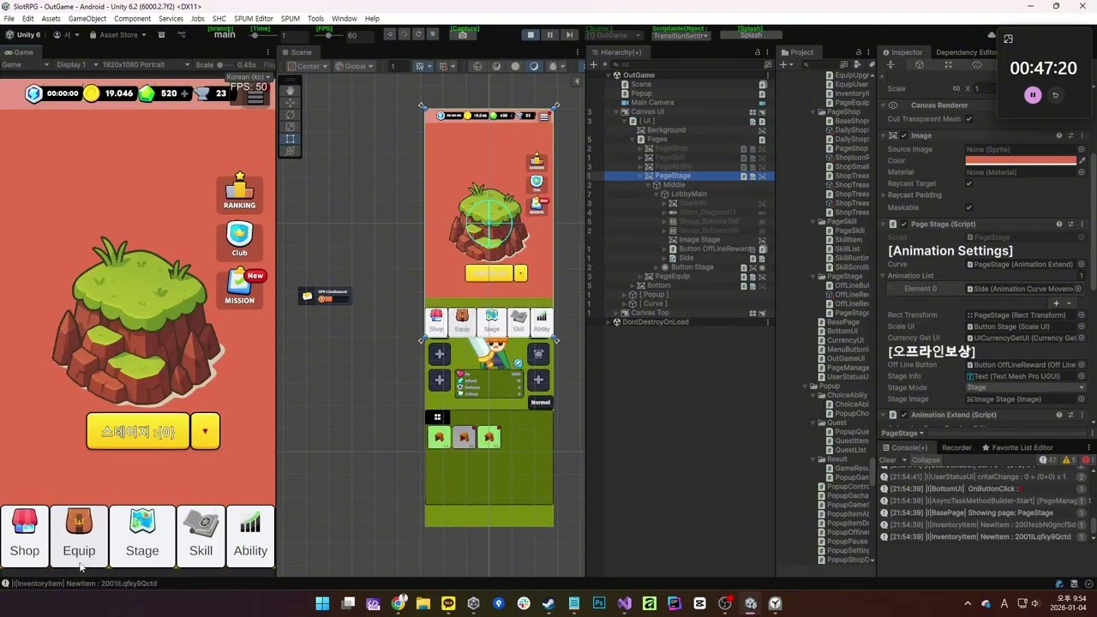Expand Raycast Padding foldout

(x=884, y=195)
